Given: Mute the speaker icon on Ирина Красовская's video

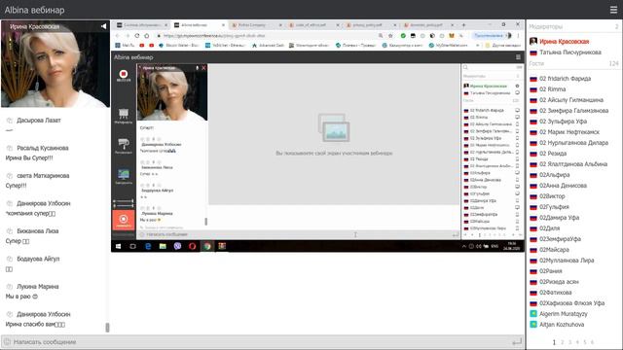Looking at the screenshot, I should (x=104, y=26).
